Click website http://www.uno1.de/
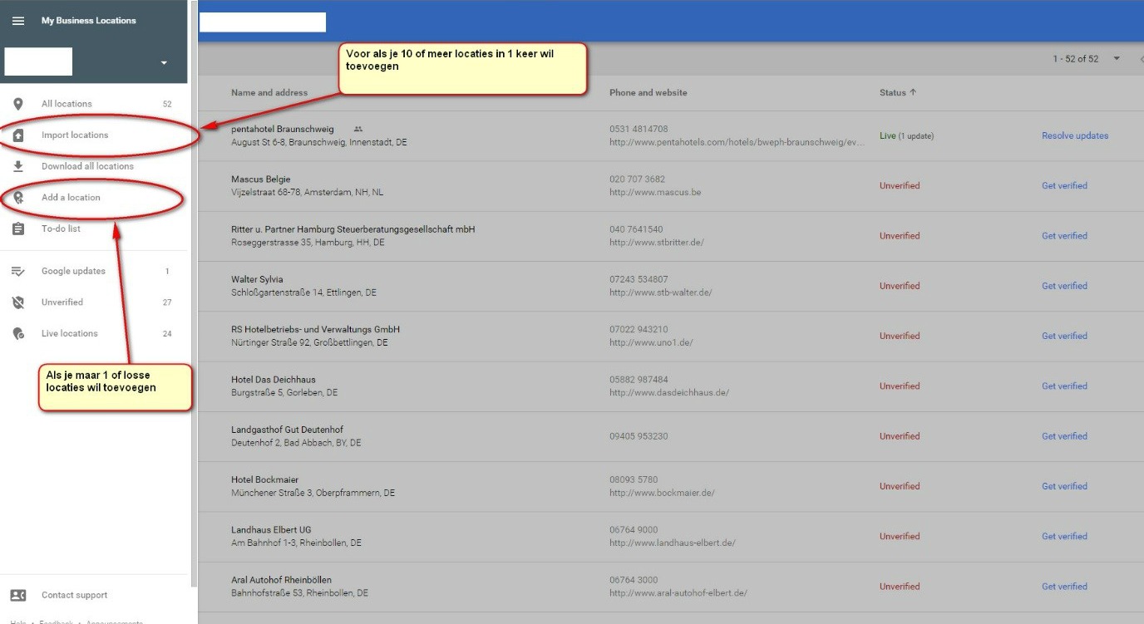The height and width of the screenshot is (624, 1144). click(x=651, y=342)
